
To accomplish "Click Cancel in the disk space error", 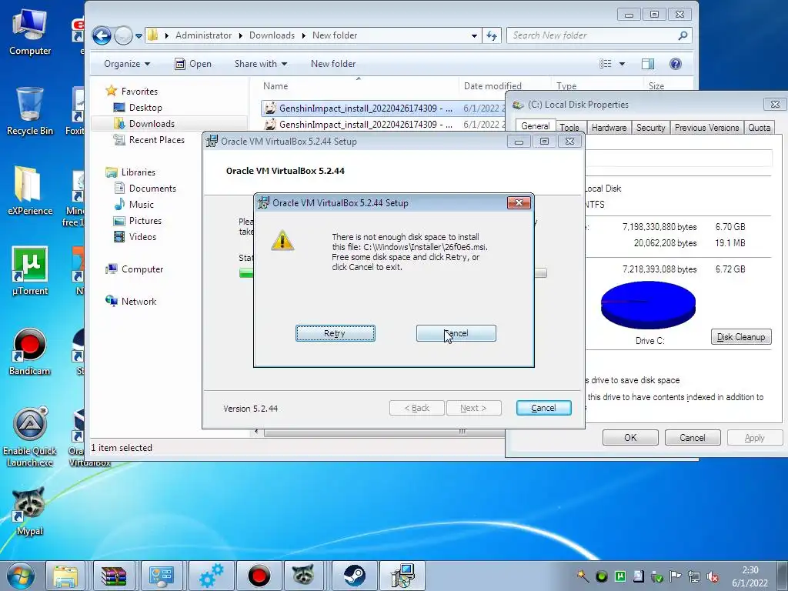I will coord(456,333).
